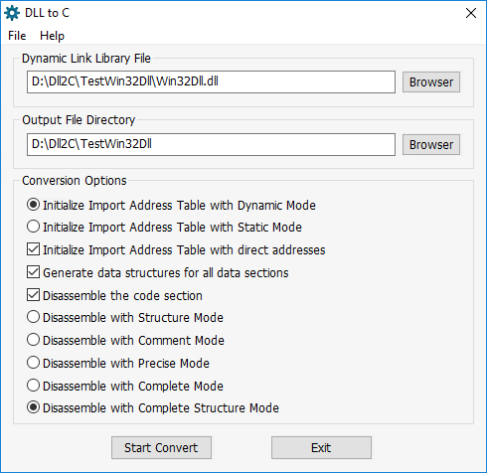Close the DLL to C window
This screenshot has width=487, height=473.
tap(471, 13)
